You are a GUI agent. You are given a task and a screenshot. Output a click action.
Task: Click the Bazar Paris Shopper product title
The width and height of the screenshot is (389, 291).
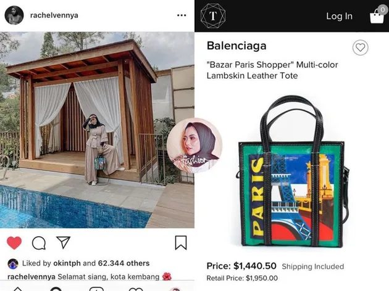tap(272, 70)
